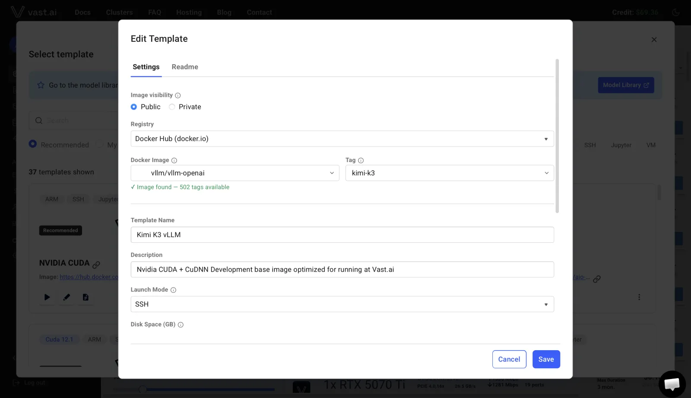Copy NVIDIA CUDA template link icon
691x398 pixels.
(96, 264)
